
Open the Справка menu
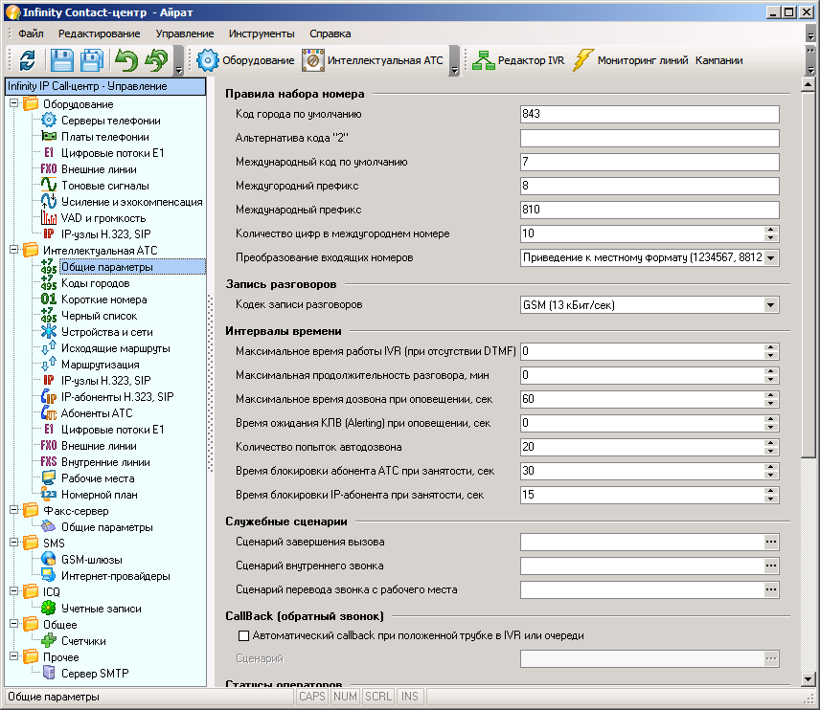pyautogui.click(x=330, y=33)
